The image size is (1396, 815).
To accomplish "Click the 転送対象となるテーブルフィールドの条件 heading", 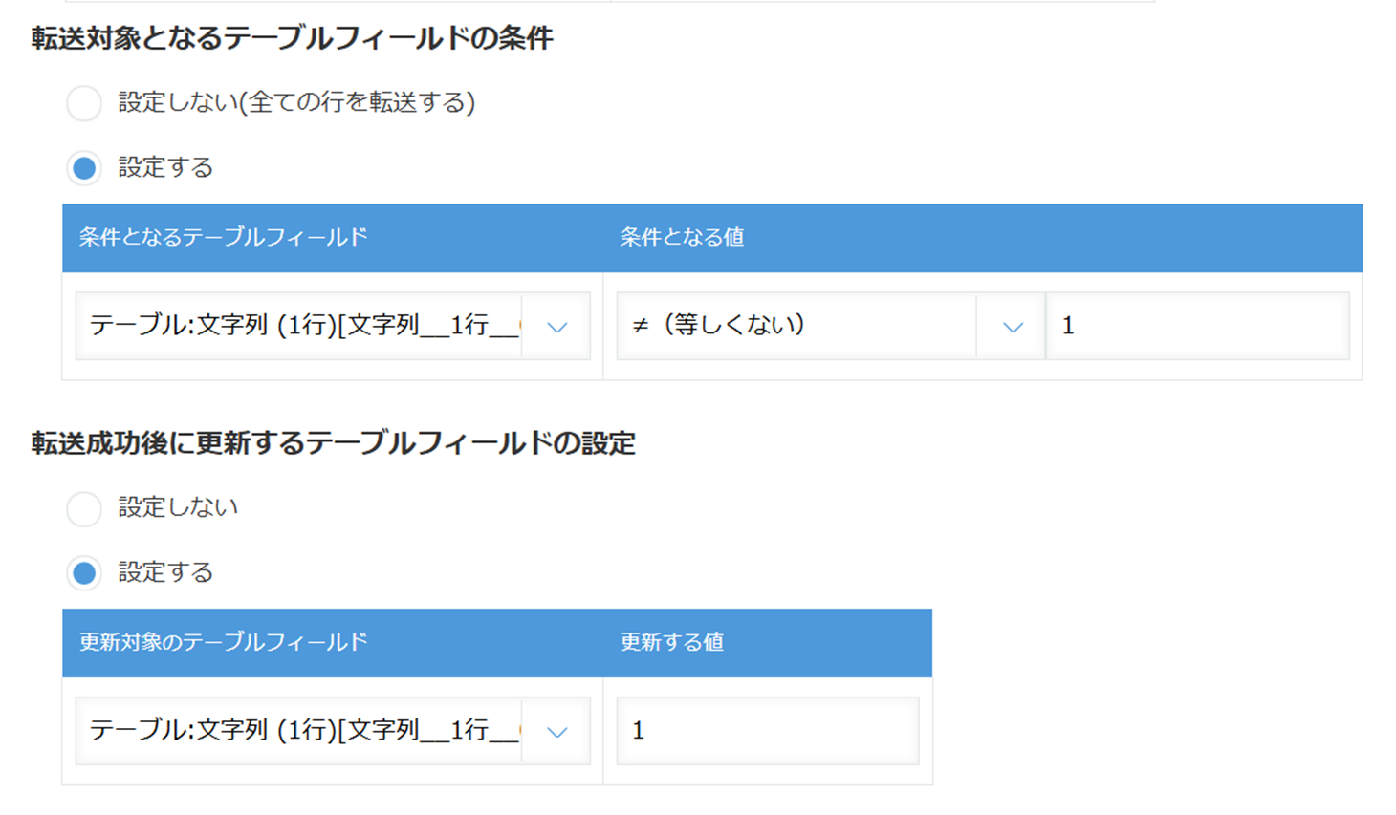I will tap(293, 38).
